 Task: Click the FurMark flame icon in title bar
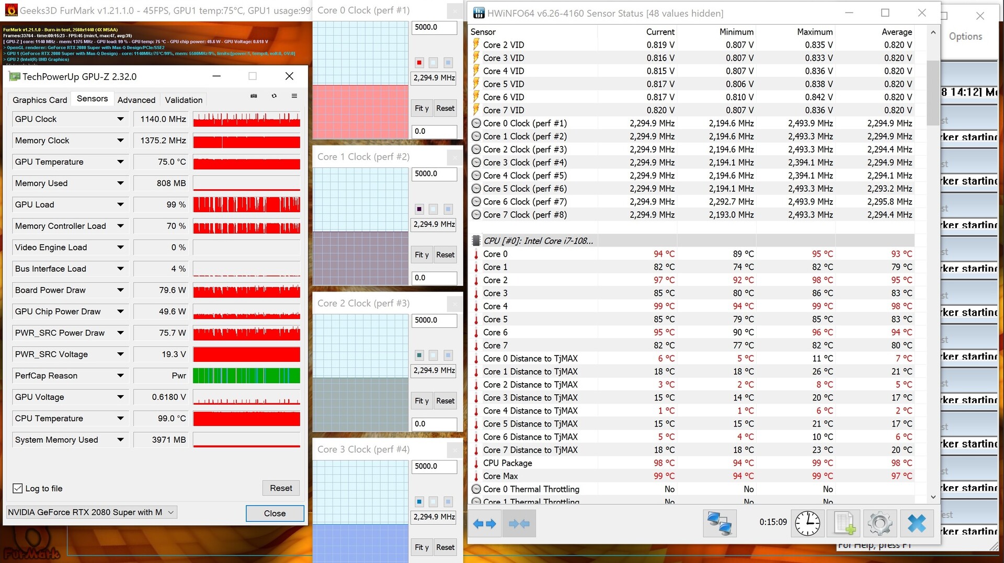click(10, 9)
